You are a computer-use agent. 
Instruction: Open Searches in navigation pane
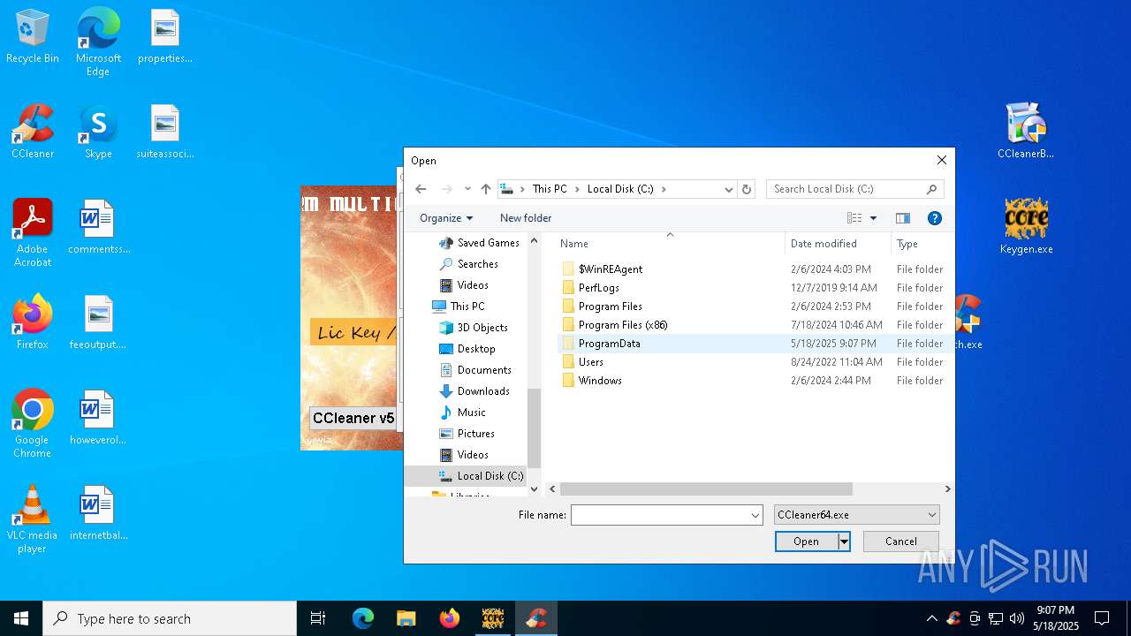[477, 264]
